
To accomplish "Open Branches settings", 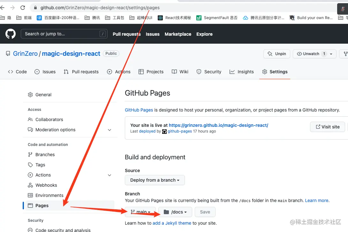I will 41,155.
